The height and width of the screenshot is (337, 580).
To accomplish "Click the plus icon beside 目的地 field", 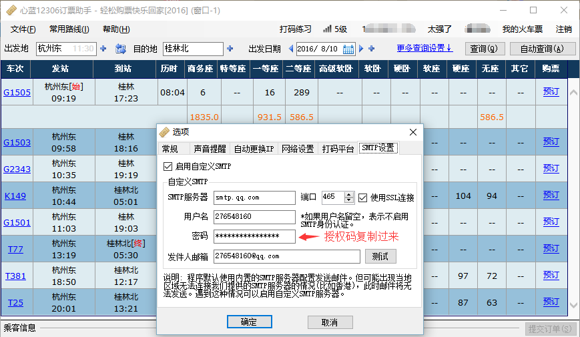I will (x=230, y=49).
